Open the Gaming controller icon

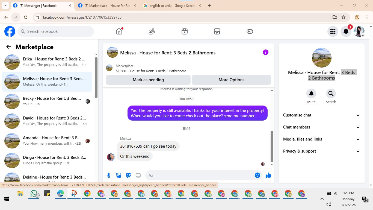250,31
